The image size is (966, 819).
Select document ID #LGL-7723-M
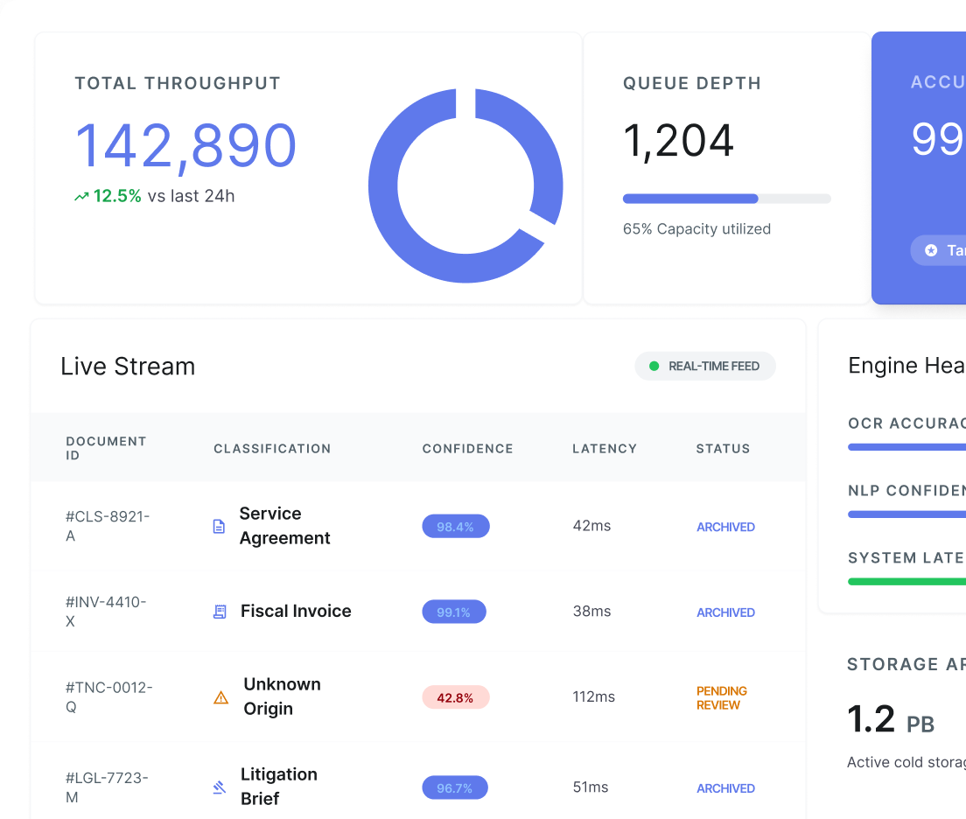coord(108,787)
